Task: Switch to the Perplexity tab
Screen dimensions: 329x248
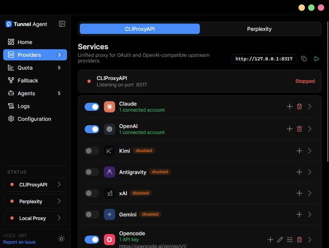Action: [259, 29]
